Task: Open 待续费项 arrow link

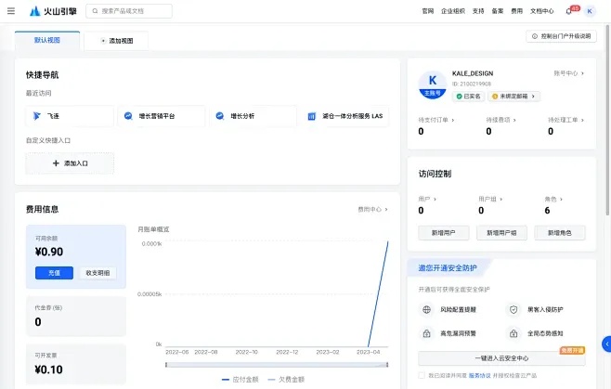Action: pyautogui.click(x=501, y=120)
